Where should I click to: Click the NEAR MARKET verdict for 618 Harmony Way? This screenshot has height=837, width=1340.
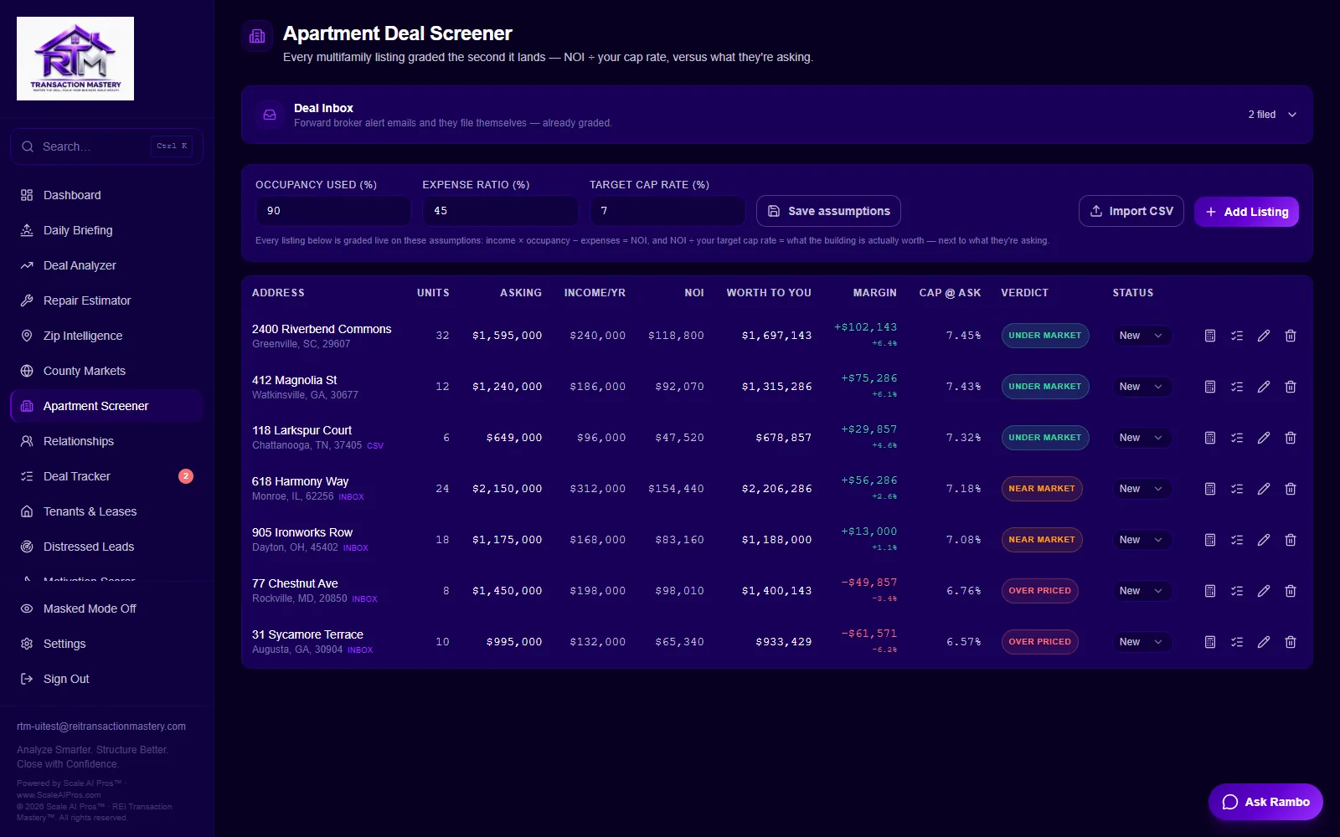(x=1042, y=489)
